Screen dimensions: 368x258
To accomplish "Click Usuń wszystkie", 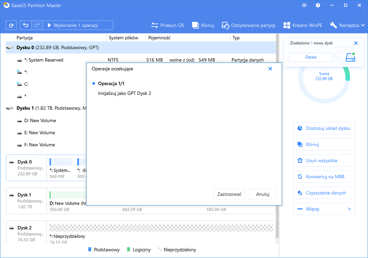I will (324, 161).
